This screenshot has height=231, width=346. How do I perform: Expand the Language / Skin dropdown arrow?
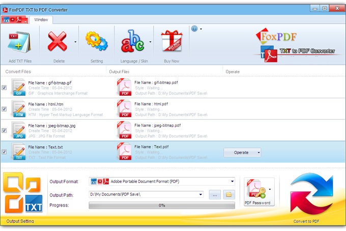[150, 42]
